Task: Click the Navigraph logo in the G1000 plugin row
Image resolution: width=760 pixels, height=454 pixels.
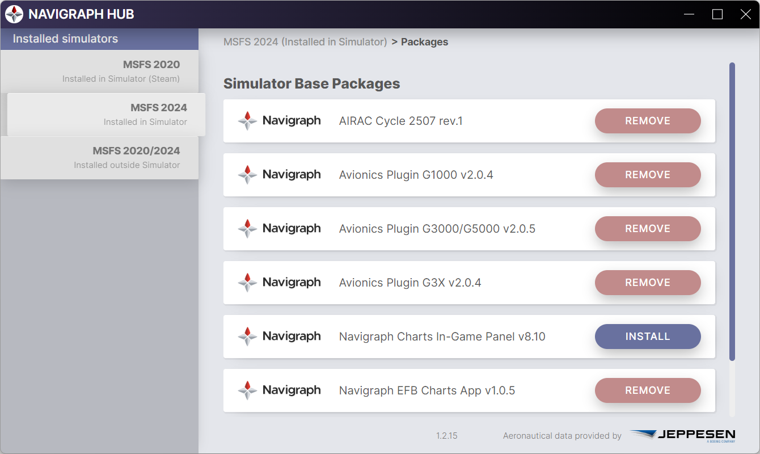Action: point(279,175)
